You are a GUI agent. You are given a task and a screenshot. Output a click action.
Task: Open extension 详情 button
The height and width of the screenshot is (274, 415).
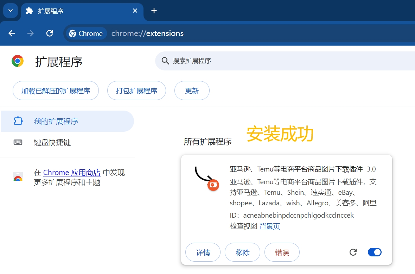point(203,252)
